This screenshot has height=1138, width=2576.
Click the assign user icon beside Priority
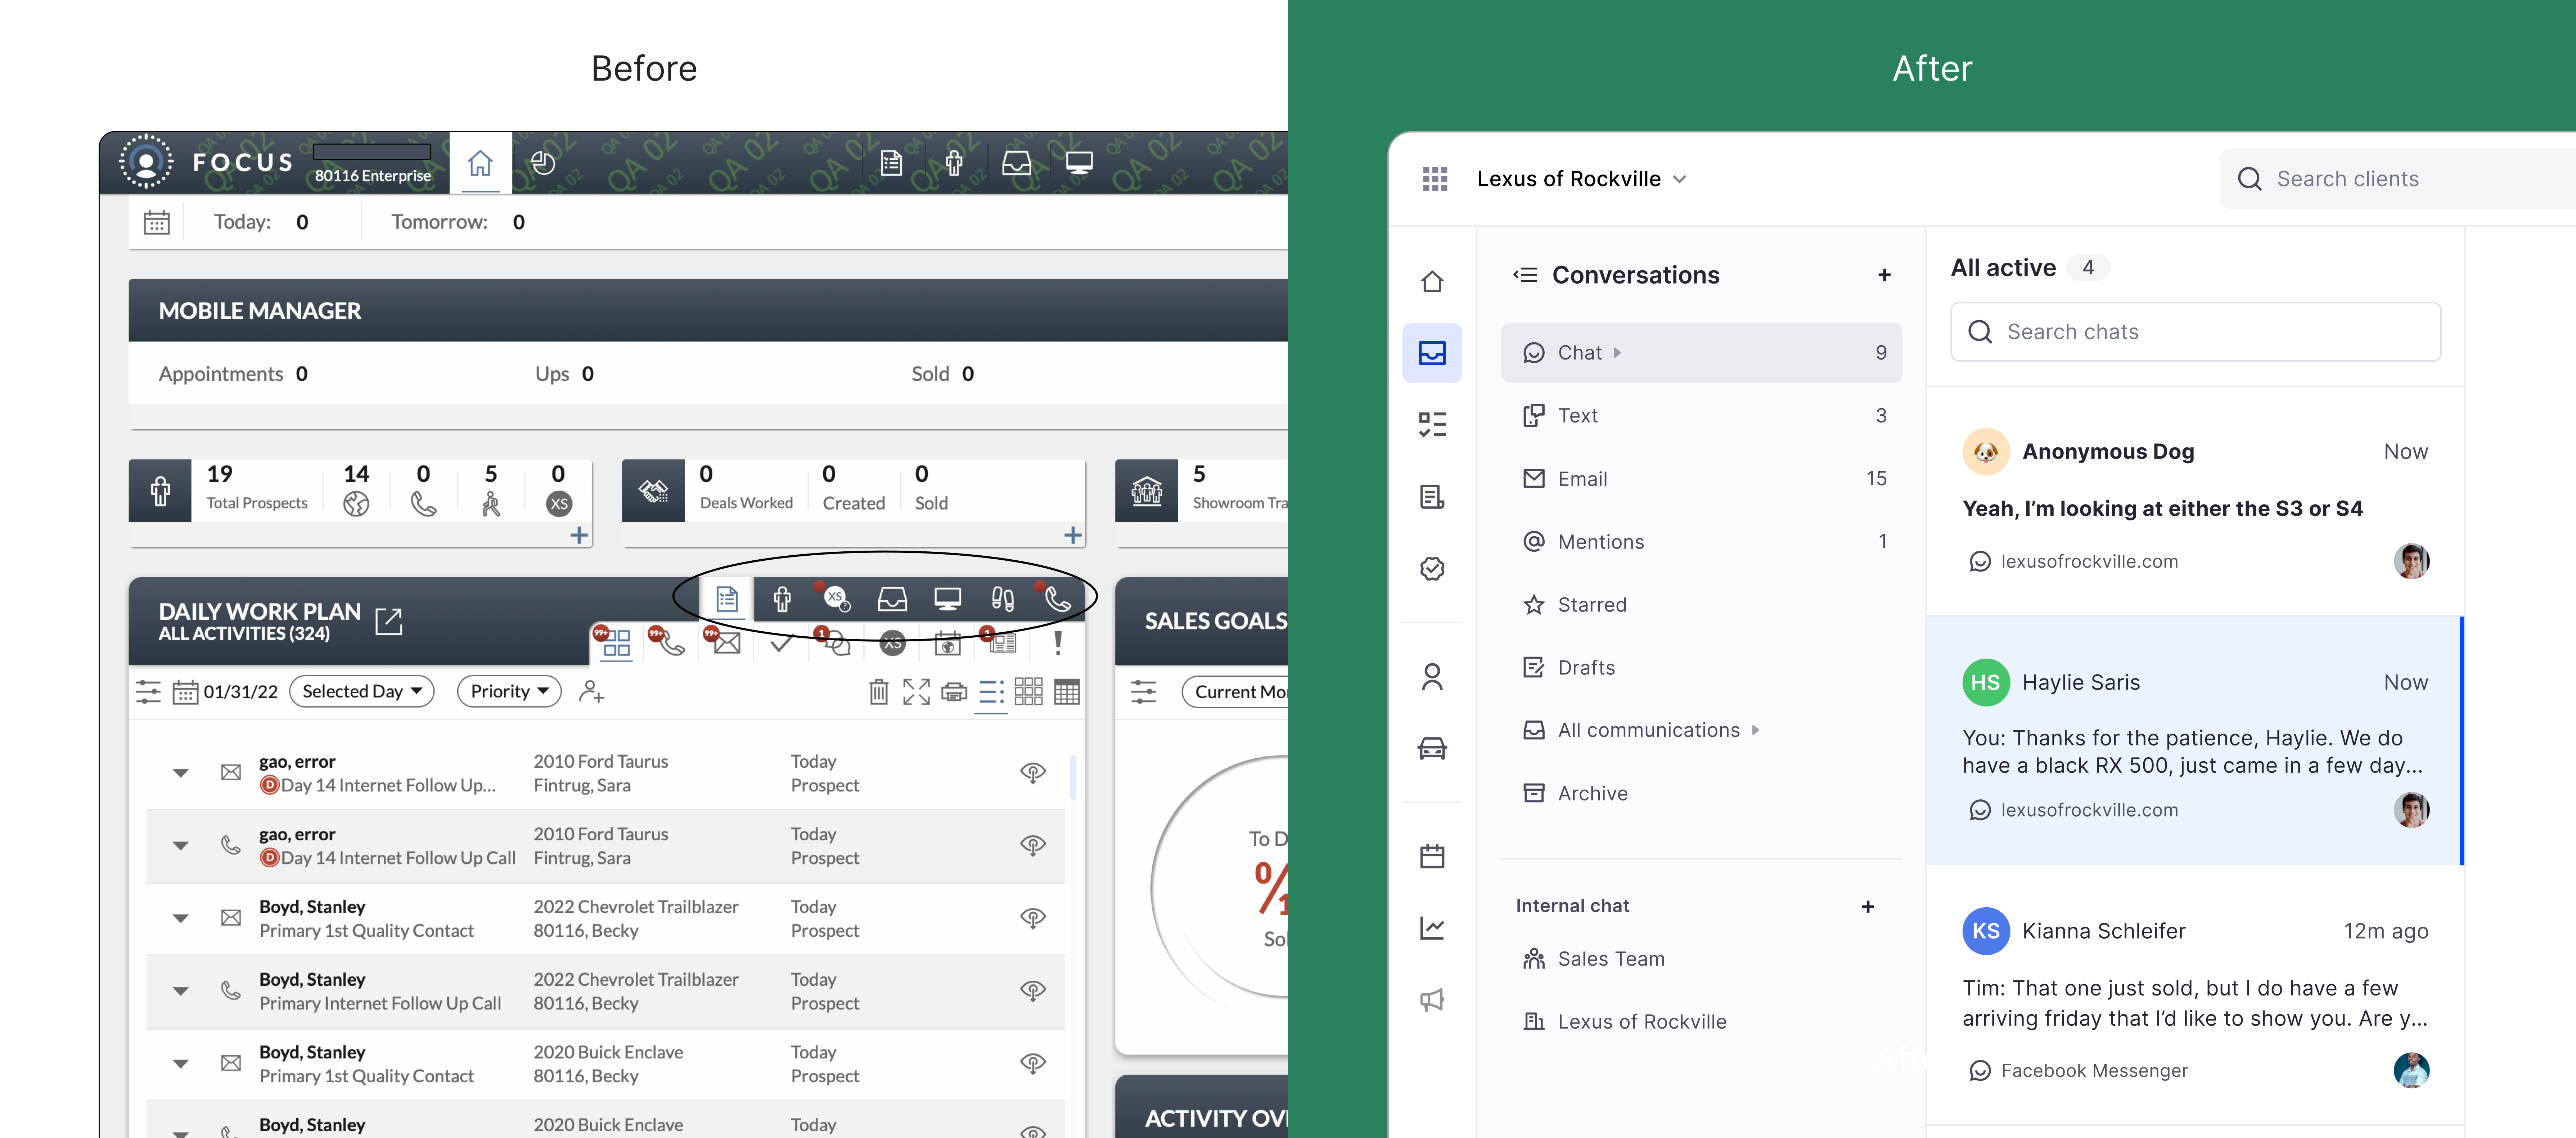(591, 691)
